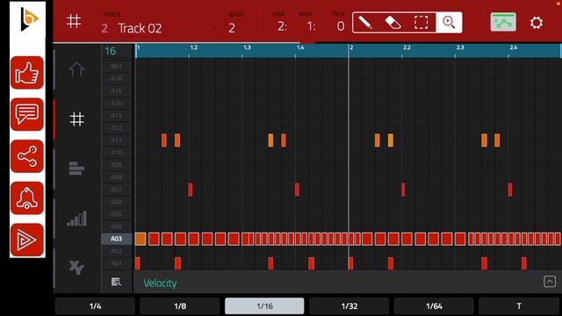Click the logo icon at top left
The height and width of the screenshot is (316, 562).
(x=29, y=19)
